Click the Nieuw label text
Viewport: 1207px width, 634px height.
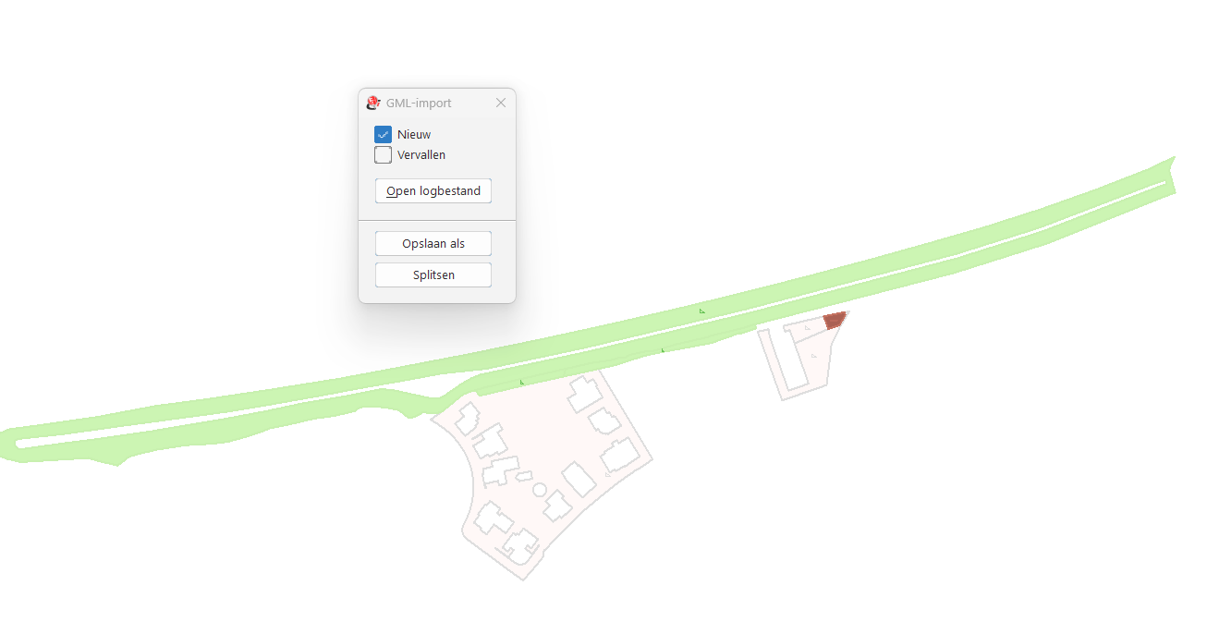pos(414,135)
